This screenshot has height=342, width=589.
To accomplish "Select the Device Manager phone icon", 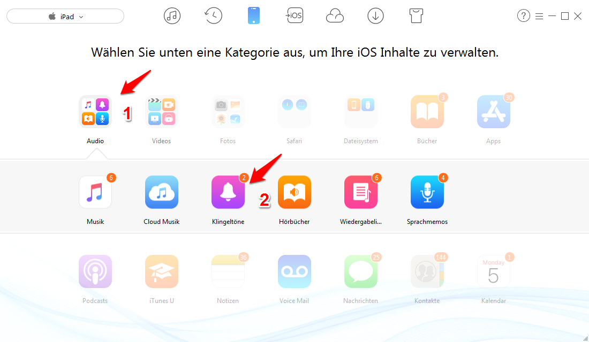I will pyautogui.click(x=254, y=16).
